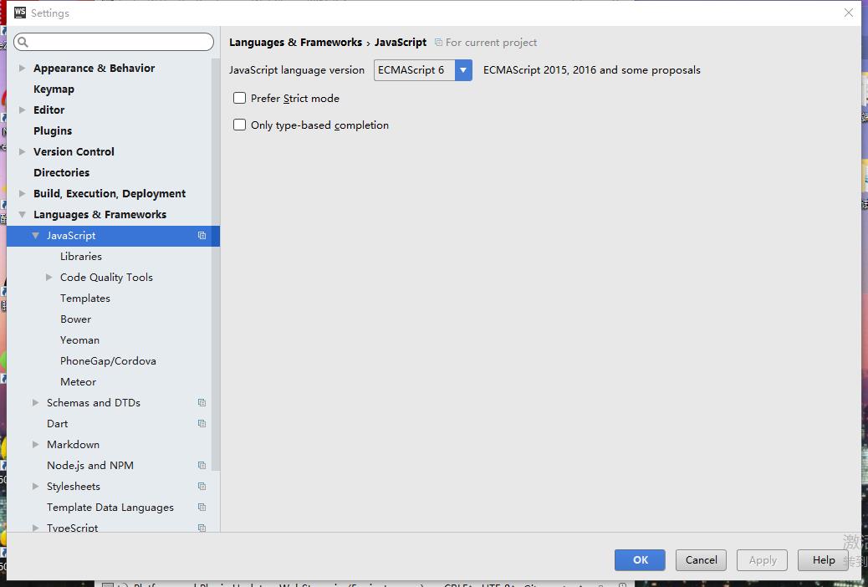
Task: Collapse the JavaScript node arrow
Action: pos(35,235)
